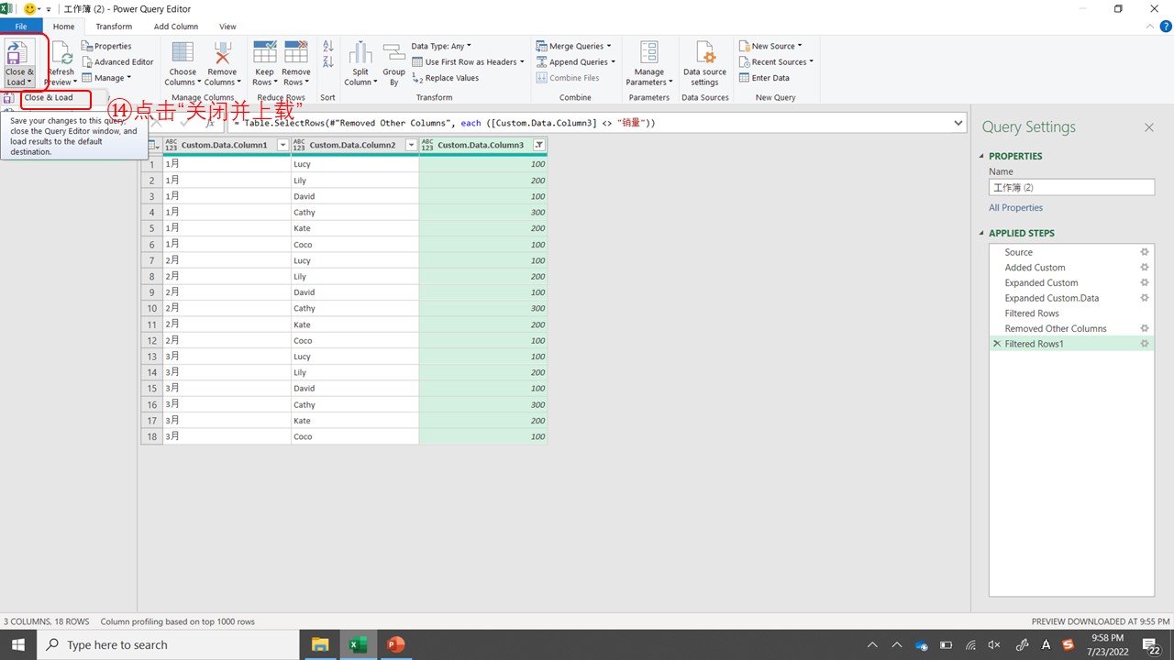Click Replace Values in the ribbon

445,78
